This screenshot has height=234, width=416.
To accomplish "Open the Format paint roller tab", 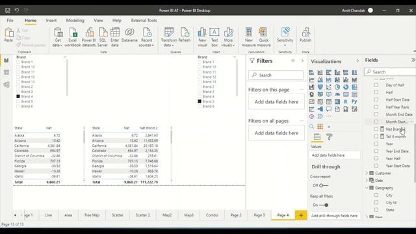I will pyautogui.click(x=330, y=137).
